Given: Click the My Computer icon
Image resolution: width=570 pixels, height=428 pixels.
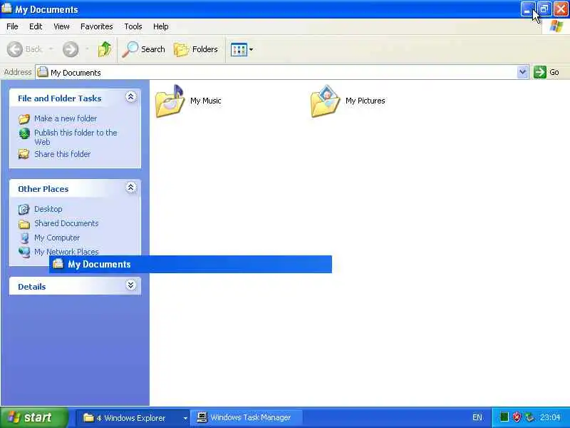Looking at the screenshot, I should click(x=24, y=238).
